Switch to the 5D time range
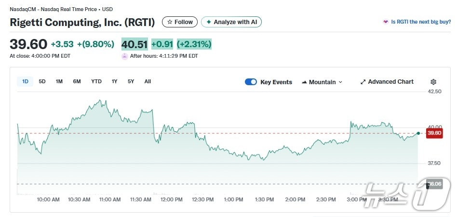The image size is (457, 217). click(42, 81)
